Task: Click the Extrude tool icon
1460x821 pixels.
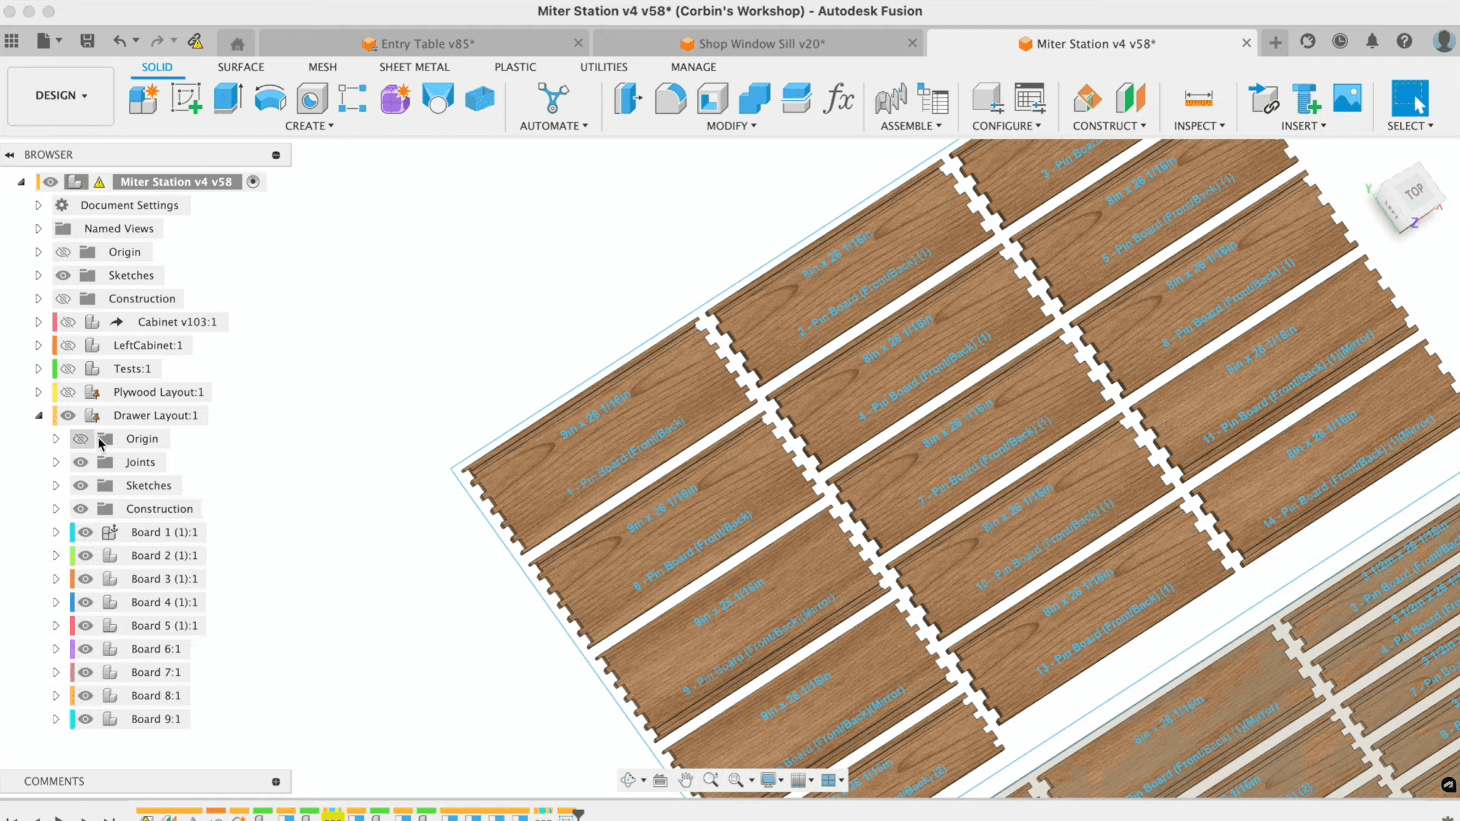Action: click(228, 98)
